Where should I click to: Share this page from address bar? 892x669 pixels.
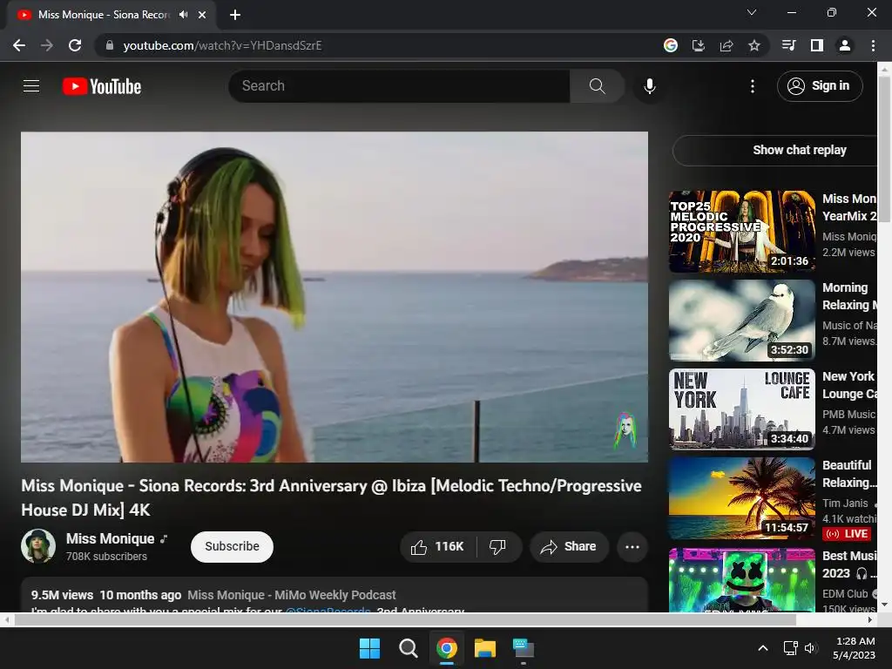pos(726,45)
